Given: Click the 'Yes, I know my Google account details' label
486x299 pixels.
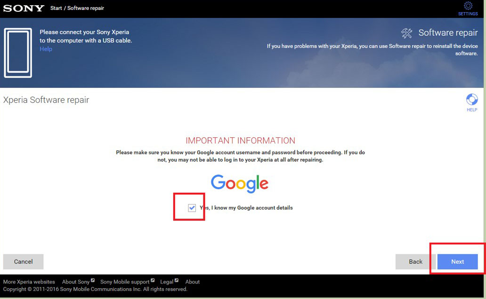Looking at the screenshot, I should coord(246,208).
